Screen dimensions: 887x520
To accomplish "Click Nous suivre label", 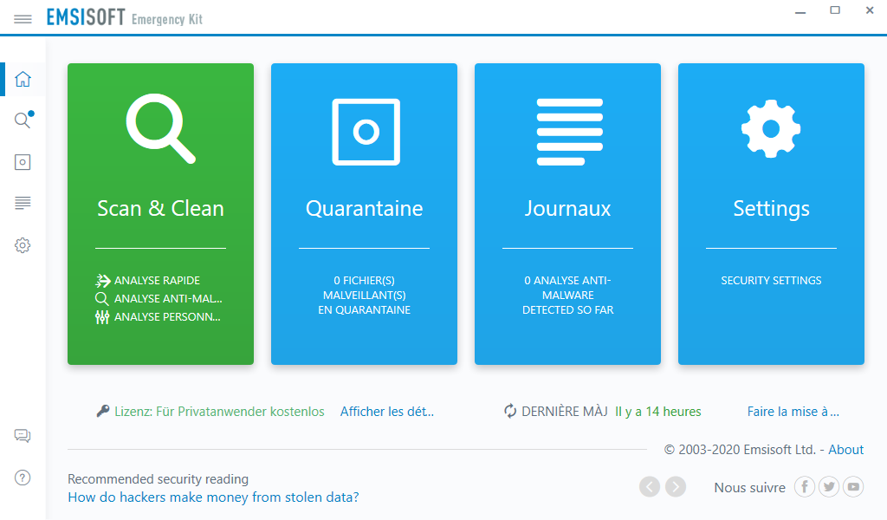I will [x=749, y=487].
